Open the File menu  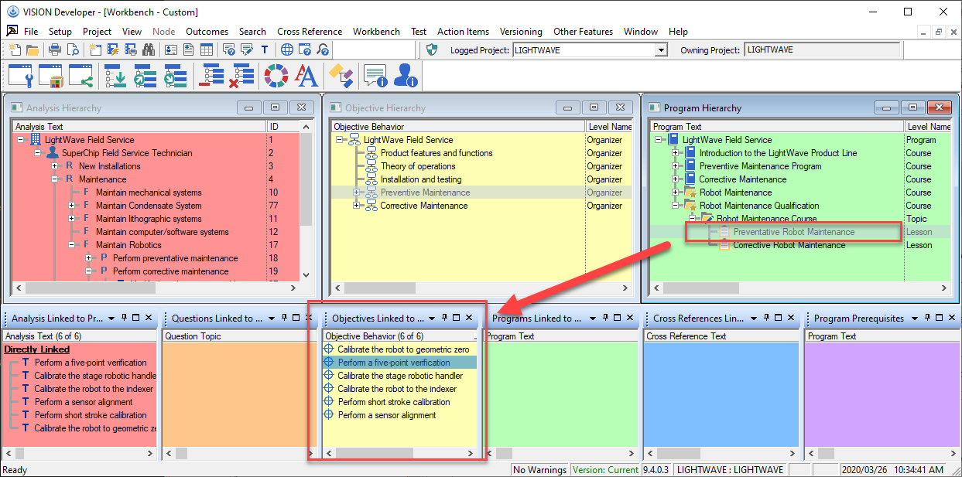click(31, 32)
